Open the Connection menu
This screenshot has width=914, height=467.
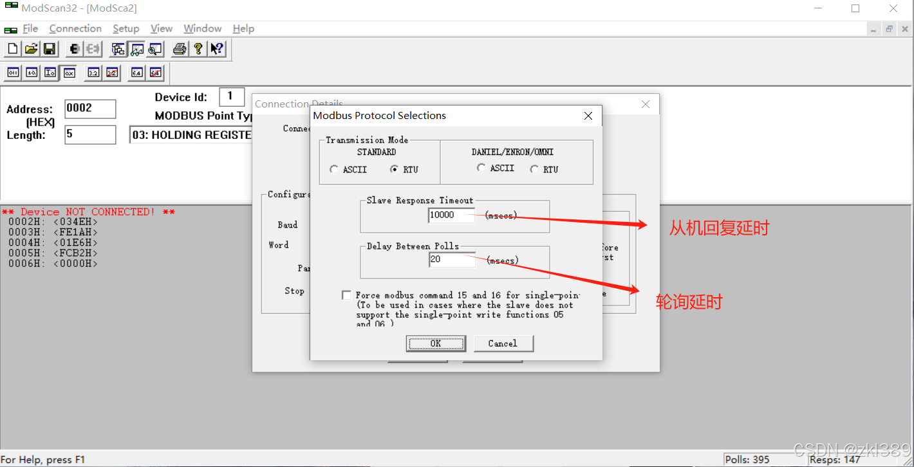click(75, 28)
